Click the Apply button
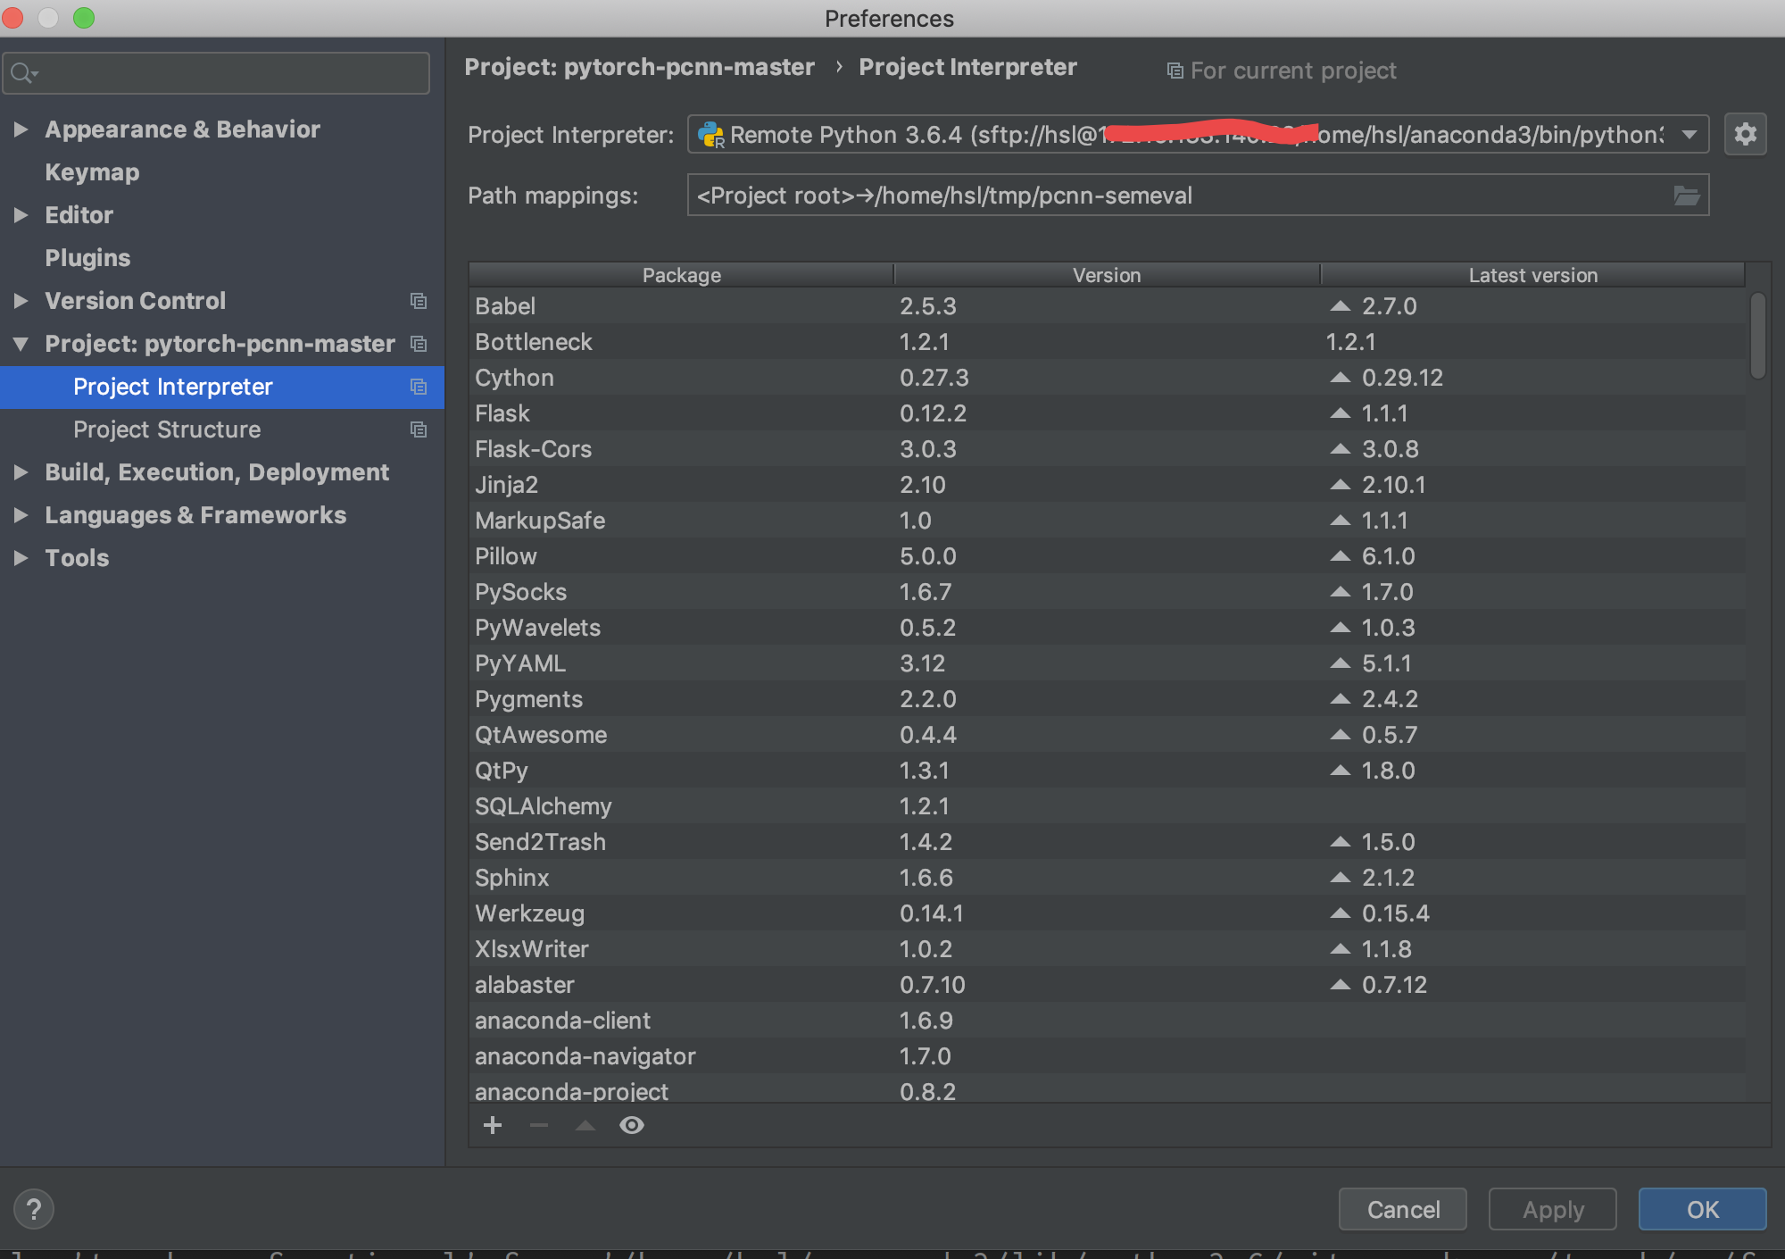This screenshot has height=1259, width=1785. pos(1553,1209)
